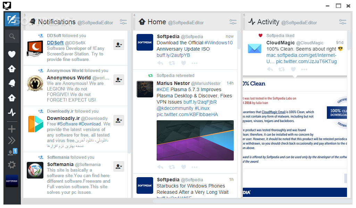The width and height of the screenshot is (356, 208).
Task: Reply to the Windows10 Anniversary Update tweet
Action: [160, 63]
